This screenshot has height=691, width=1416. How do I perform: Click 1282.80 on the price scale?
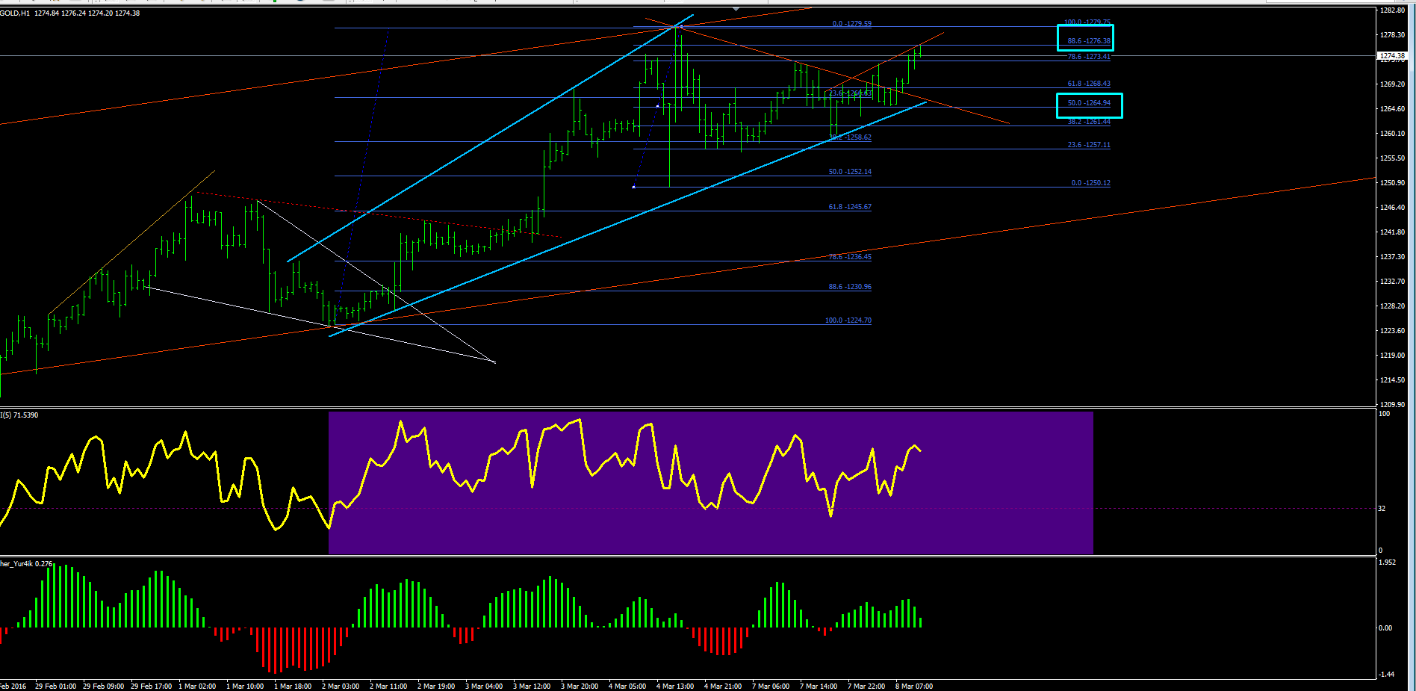tap(1392, 10)
